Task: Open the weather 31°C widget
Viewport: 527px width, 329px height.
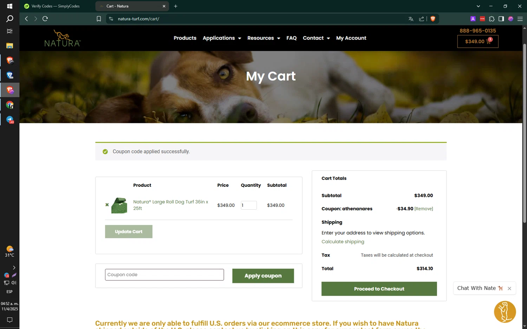Action: [x=9, y=251]
